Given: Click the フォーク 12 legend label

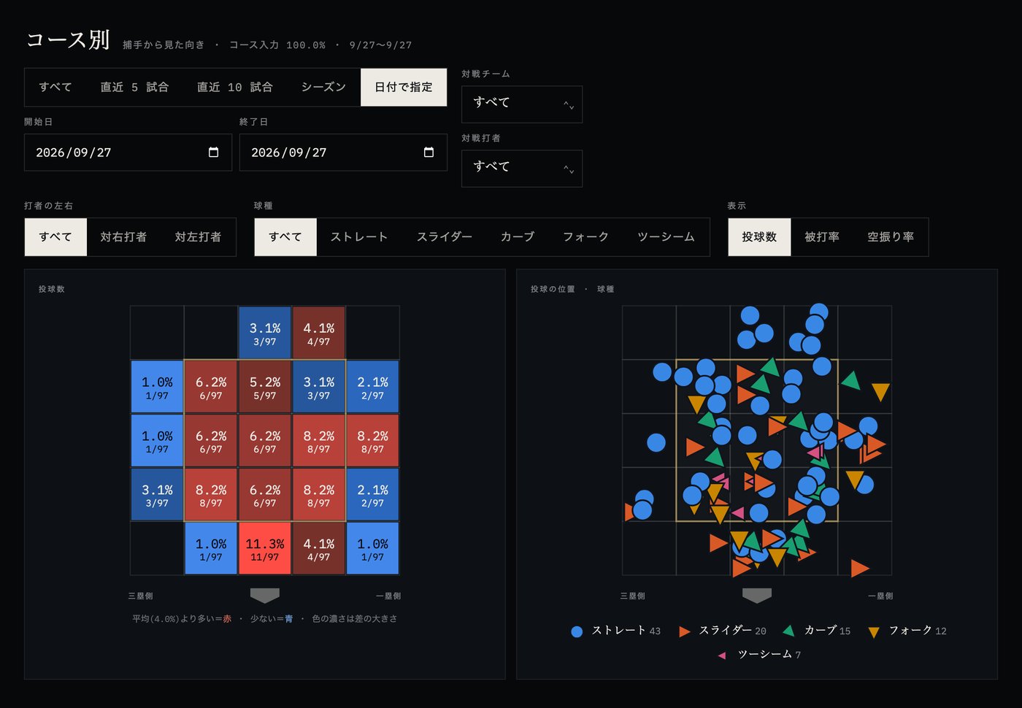Looking at the screenshot, I should (918, 631).
